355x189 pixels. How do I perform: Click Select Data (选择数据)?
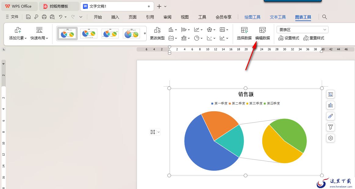click(244, 34)
